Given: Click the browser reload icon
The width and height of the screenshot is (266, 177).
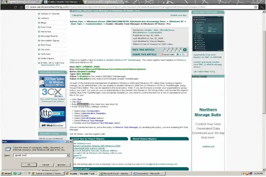Looking at the screenshot, I should click(x=15, y=7).
